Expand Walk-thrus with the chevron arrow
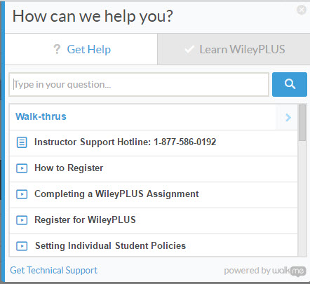310x284 pixels. 288,117
